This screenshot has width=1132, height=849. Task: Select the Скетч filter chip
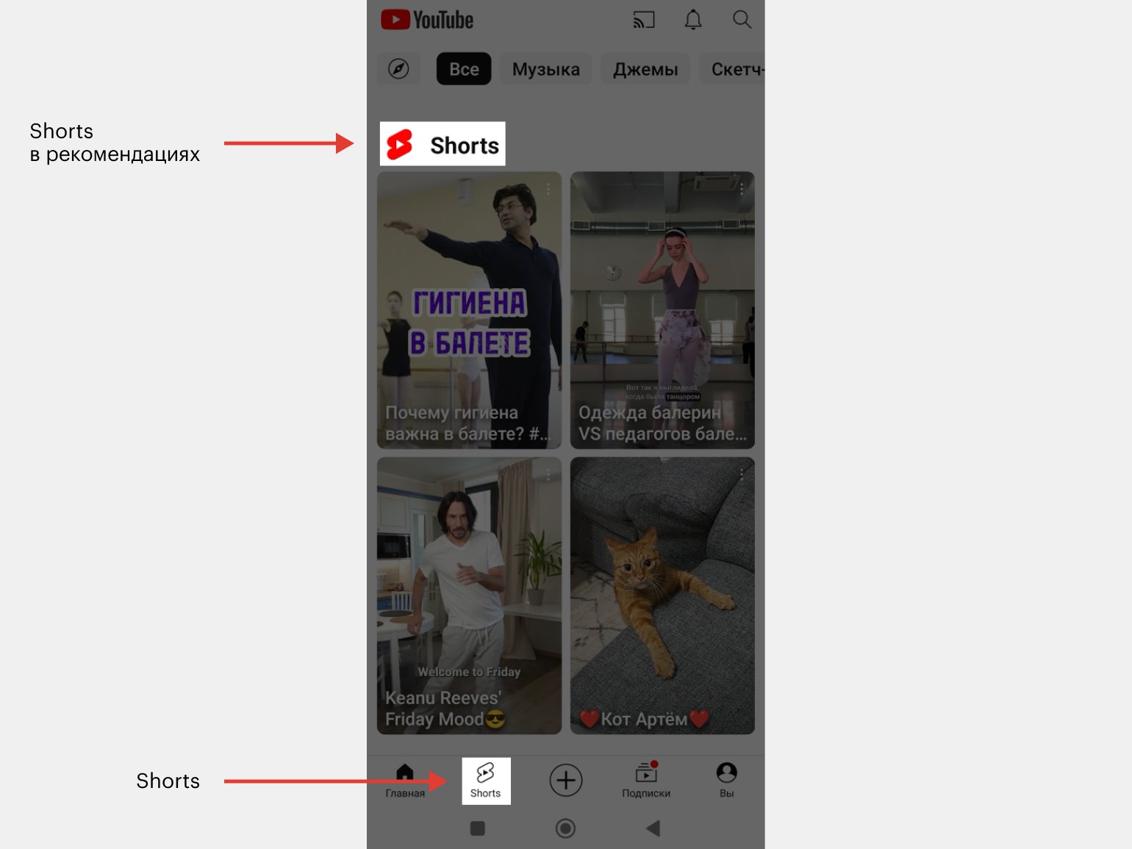pyautogui.click(x=732, y=69)
